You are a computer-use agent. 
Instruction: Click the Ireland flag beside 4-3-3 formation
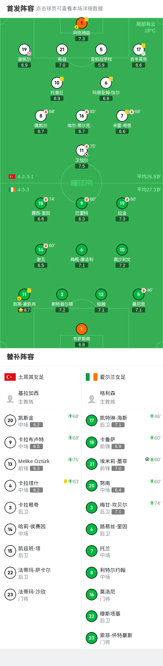tap(12, 190)
